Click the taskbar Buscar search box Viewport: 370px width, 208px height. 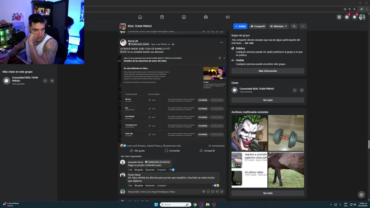pos(176,205)
